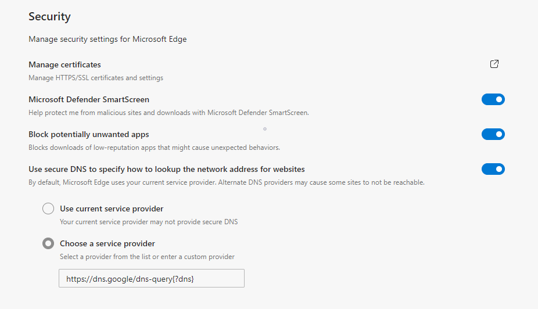Screen dimensions: 538x309
Task: Click the custom DNS provider URL field
Action: coord(151,278)
